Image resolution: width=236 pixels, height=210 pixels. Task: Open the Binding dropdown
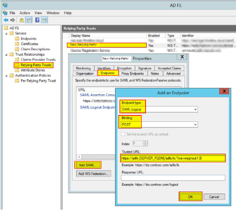(195, 124)
